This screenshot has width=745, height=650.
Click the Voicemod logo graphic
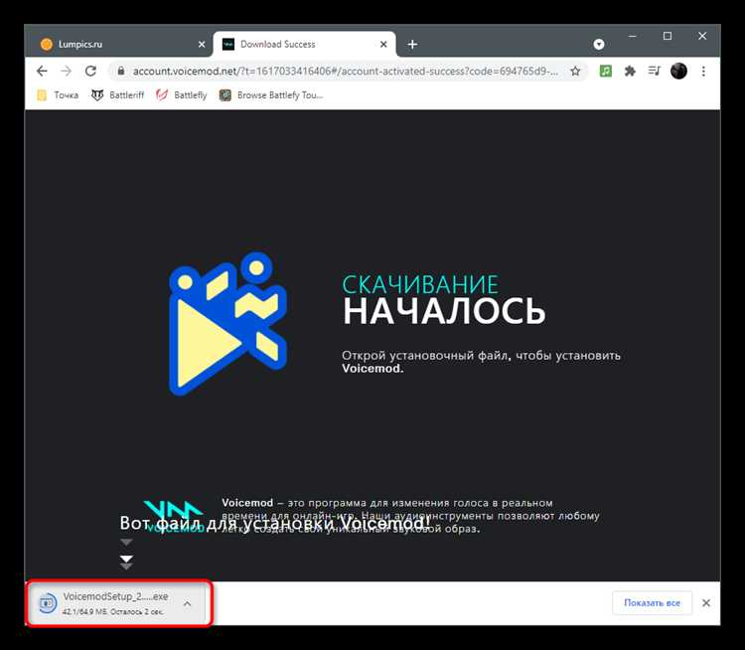click(228, 324)
